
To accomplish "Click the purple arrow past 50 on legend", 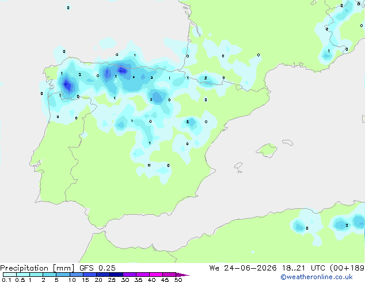I will coord(182,275).
